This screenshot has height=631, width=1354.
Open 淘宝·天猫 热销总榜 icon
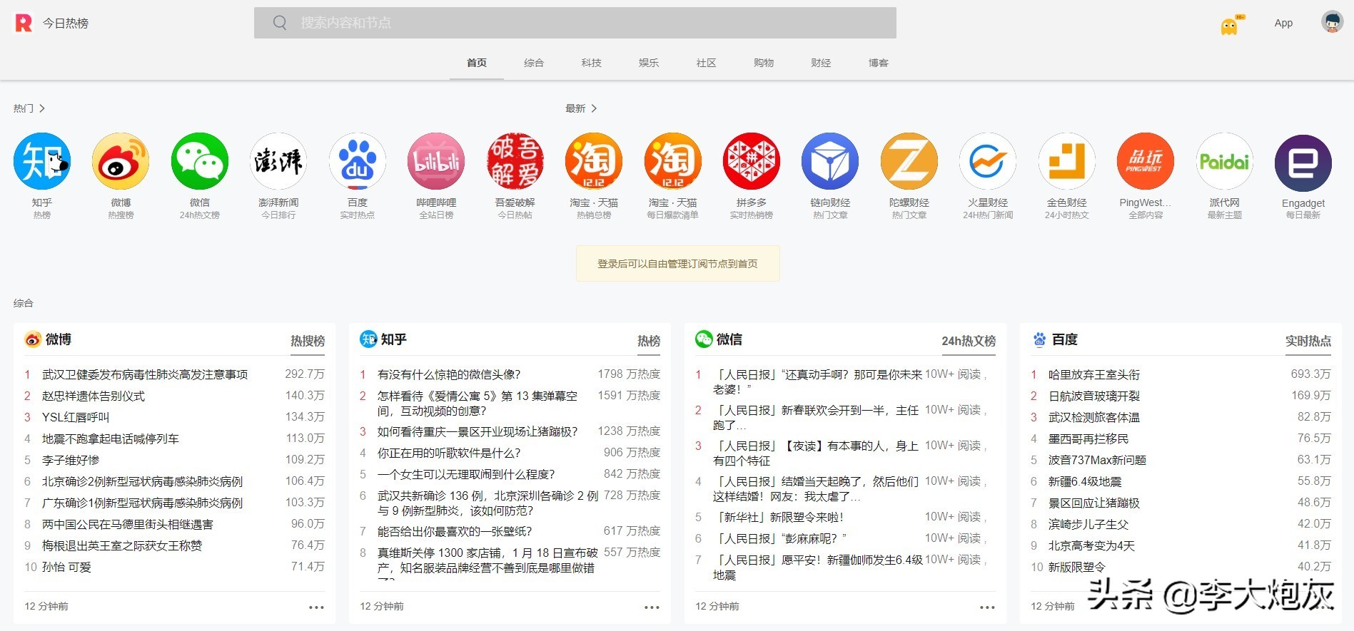[594, 161]
